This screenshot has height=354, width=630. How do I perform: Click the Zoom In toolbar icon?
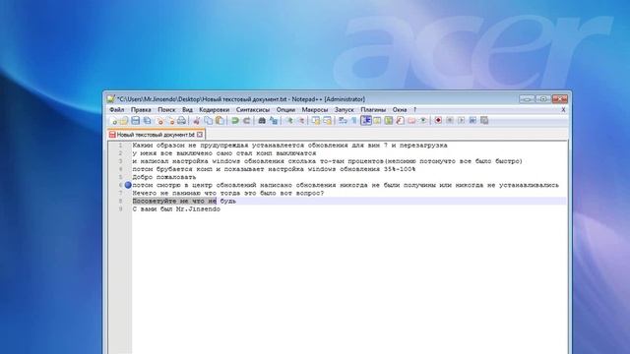[x=289, y=120]
